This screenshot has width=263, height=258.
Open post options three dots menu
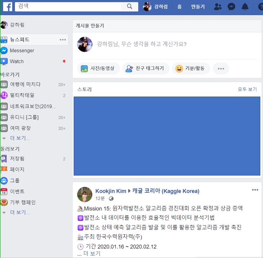pyautogui.click(x=255, y=190)
